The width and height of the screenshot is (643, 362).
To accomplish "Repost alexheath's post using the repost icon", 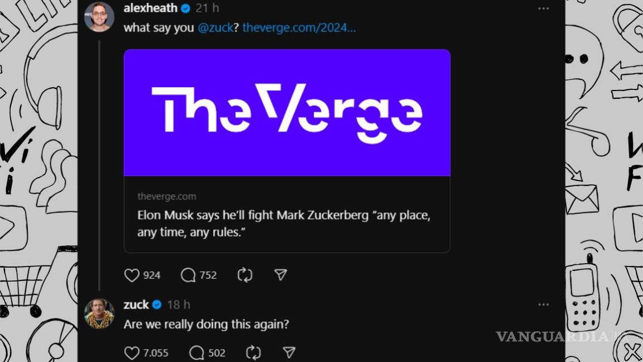I will [x=244, y=274].
